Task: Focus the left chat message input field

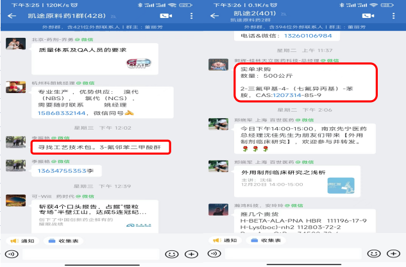Action: pyautogui.click(x=91, y=254)
